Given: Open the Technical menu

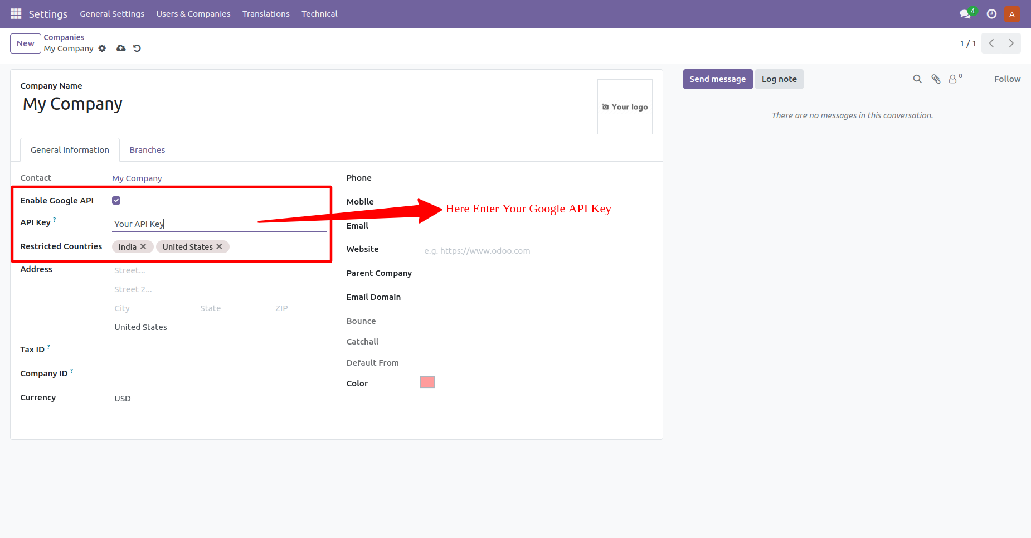Looking at the screenshot, I should 319,13.
